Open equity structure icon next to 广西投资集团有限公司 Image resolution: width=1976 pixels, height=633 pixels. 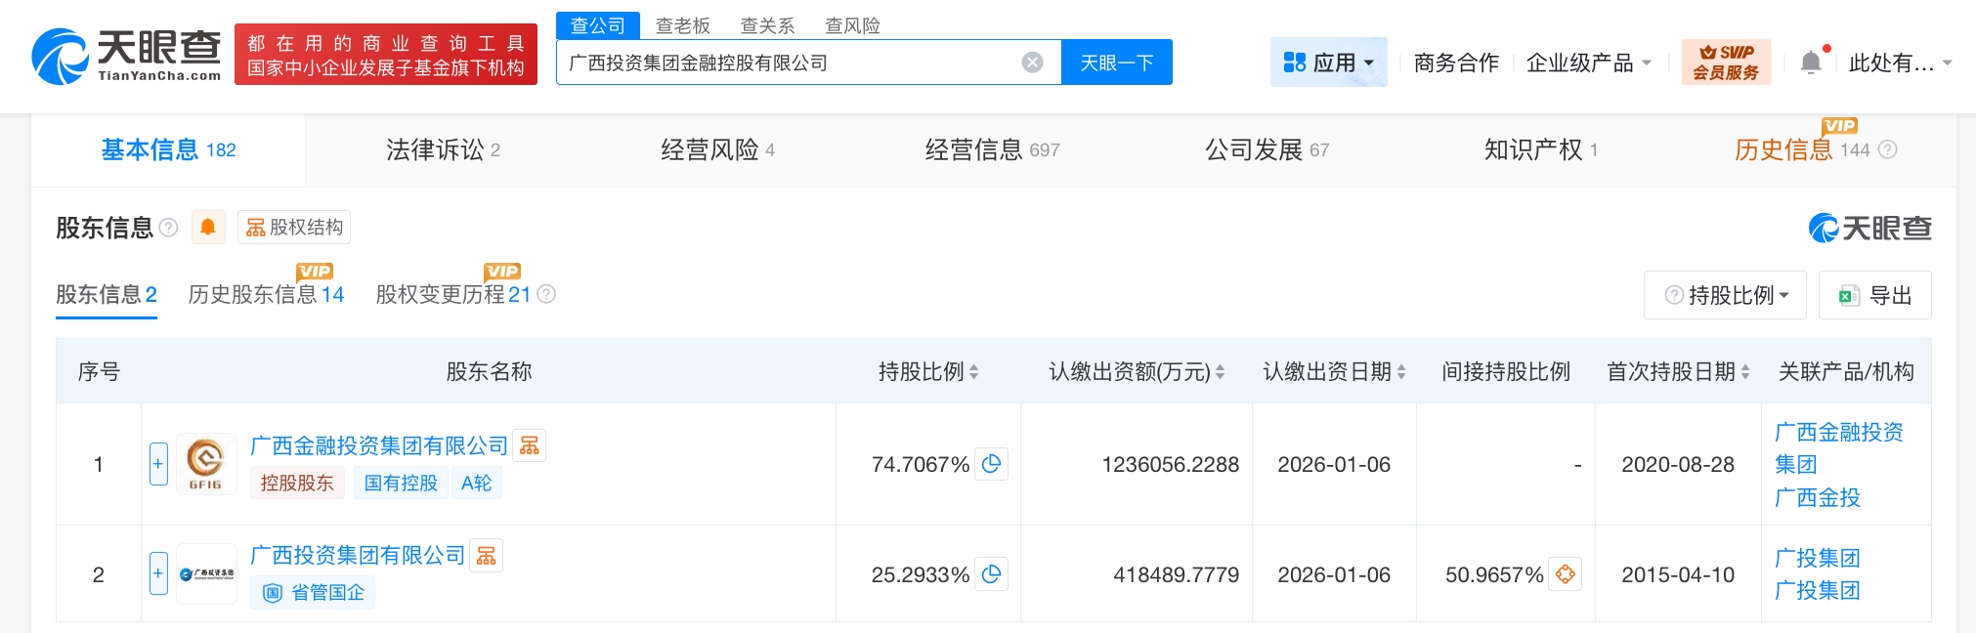487,556
